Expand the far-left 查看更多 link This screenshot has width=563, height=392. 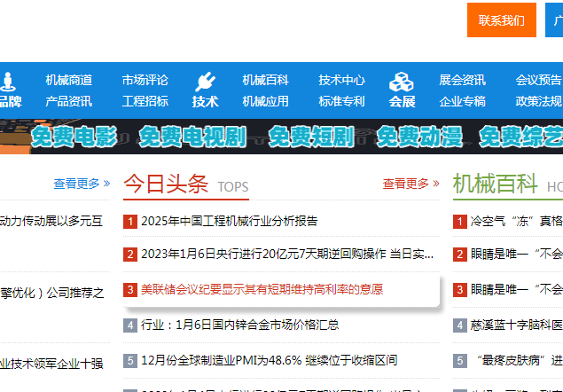point(82,184)
